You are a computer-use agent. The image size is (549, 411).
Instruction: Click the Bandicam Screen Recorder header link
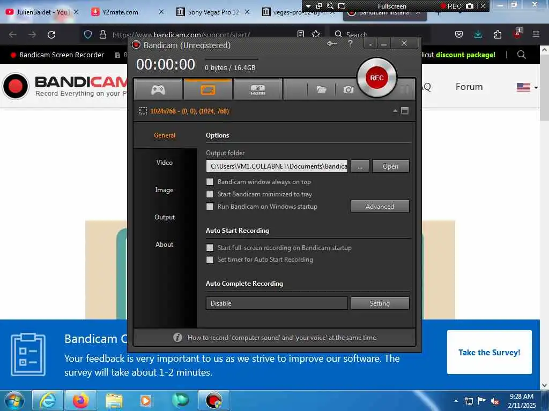(58, 55)
